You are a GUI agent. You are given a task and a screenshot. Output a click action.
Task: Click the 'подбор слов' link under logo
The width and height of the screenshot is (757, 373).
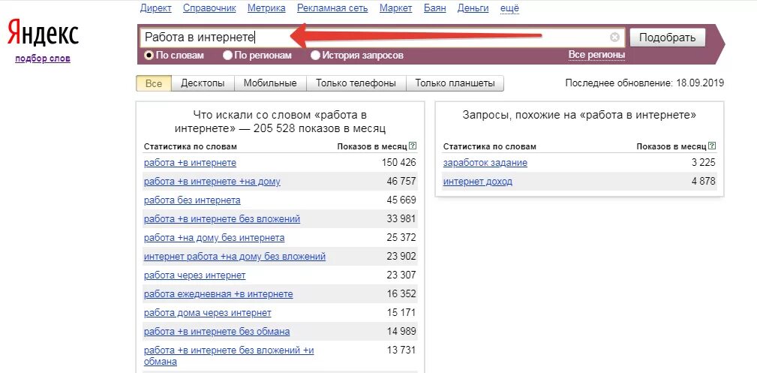43,59
